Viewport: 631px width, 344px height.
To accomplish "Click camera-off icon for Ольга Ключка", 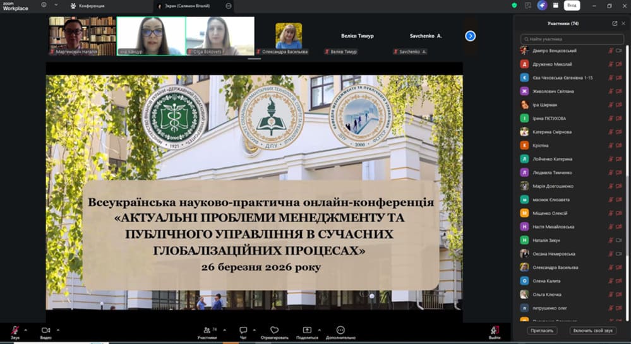I will 619,295.
